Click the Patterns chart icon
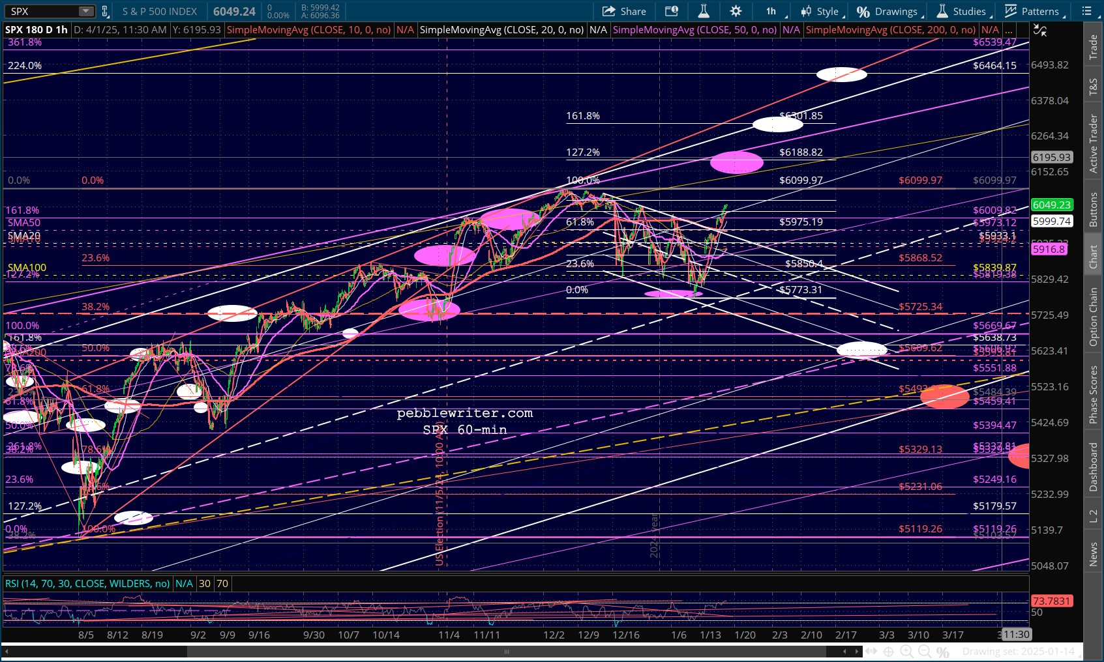Screen dimensions: 1104x662 point(1011,11)
